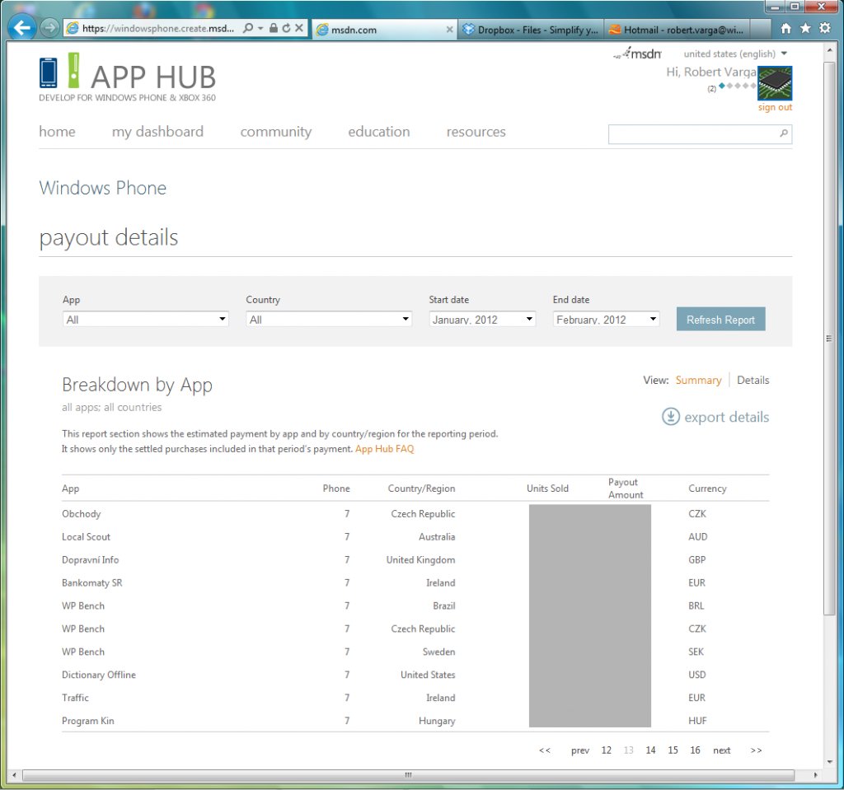Click the Dopravní Info app name
Screen dimensions: 844x790
click(x=90, y=559)
